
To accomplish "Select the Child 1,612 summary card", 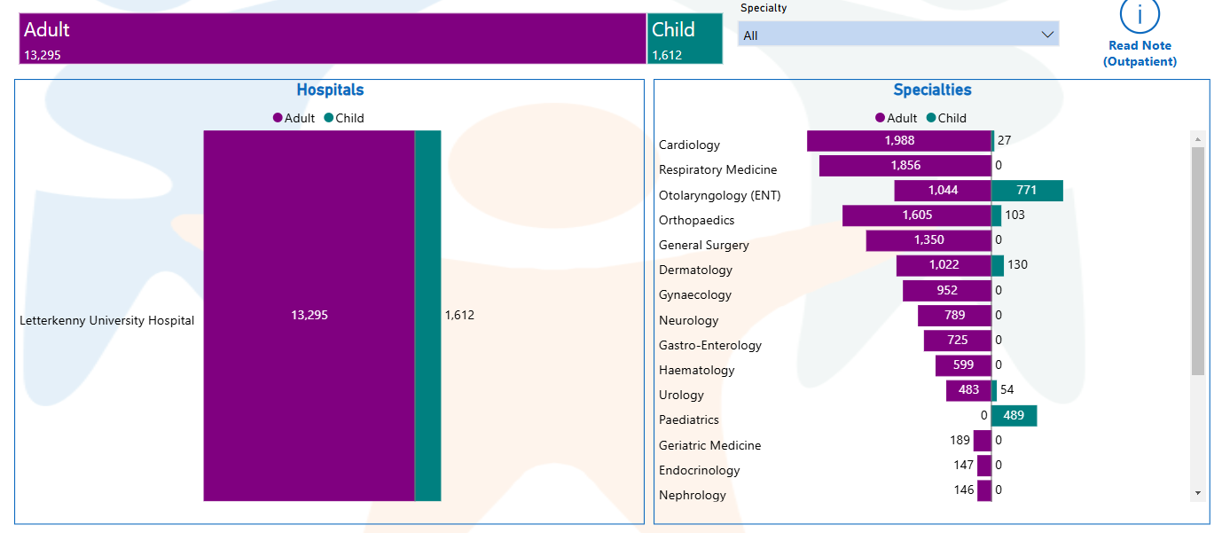I will [685, 39].
